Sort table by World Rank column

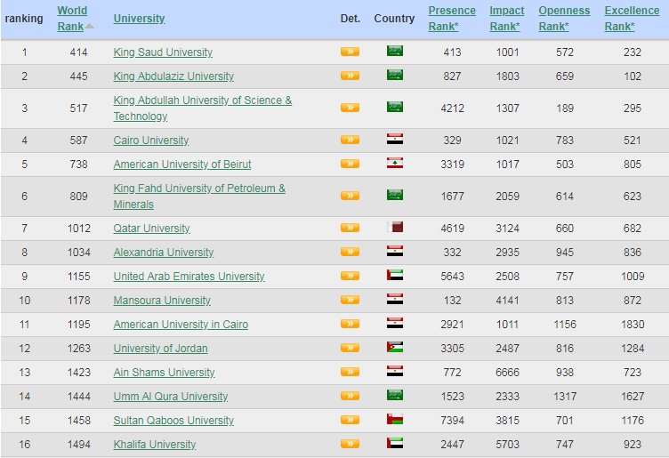(x=72, y=18)
